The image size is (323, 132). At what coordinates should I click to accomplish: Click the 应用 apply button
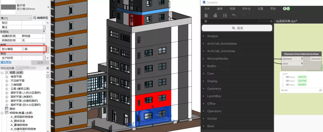[x=40, y=63]
